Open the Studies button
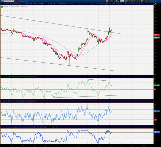 pos(145,1)
